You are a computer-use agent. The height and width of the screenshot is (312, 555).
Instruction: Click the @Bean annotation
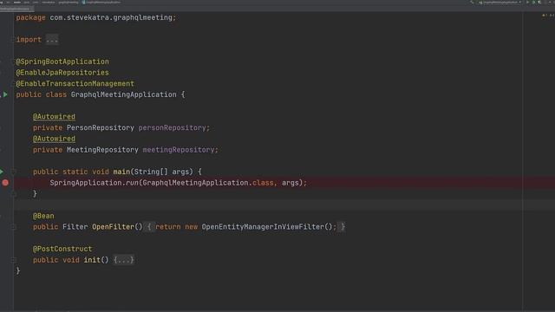tap(43, 216)
